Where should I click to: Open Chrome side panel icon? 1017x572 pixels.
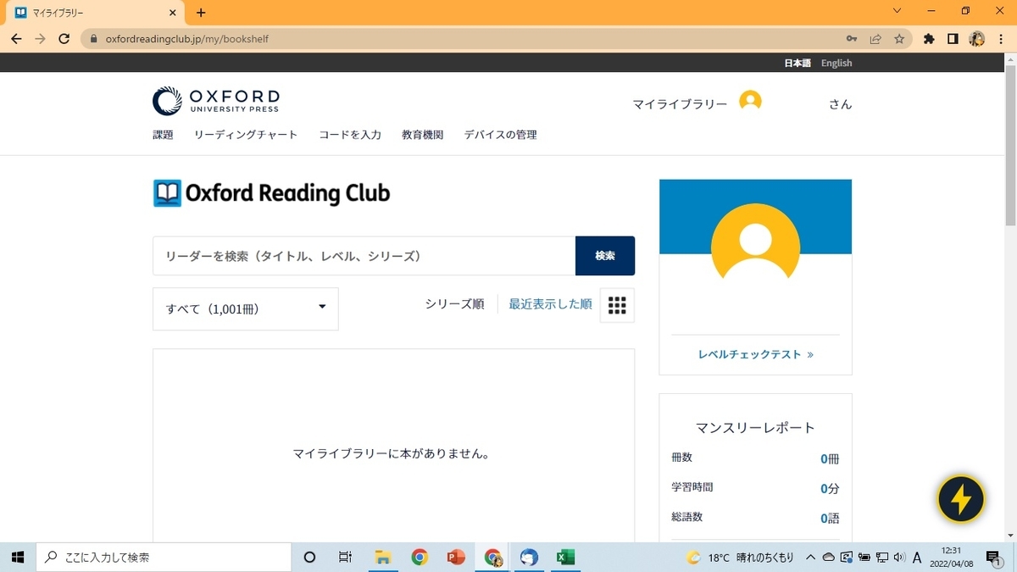point(953,38)
